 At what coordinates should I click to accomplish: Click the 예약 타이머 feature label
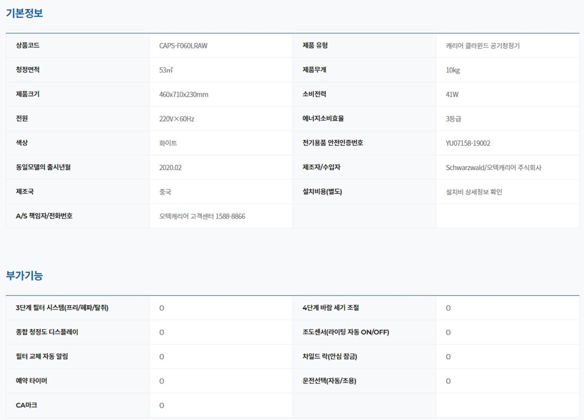tap(31, 381)
